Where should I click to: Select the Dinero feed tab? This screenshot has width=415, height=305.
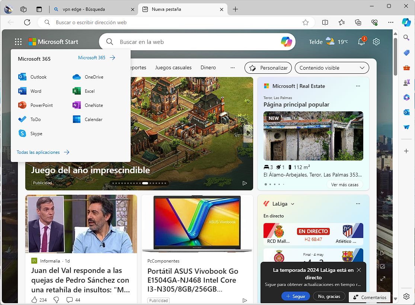[208, 67]
